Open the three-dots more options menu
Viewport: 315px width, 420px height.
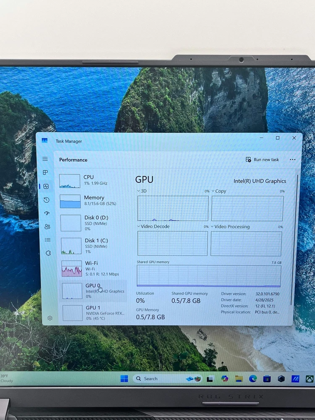[293, 160]
